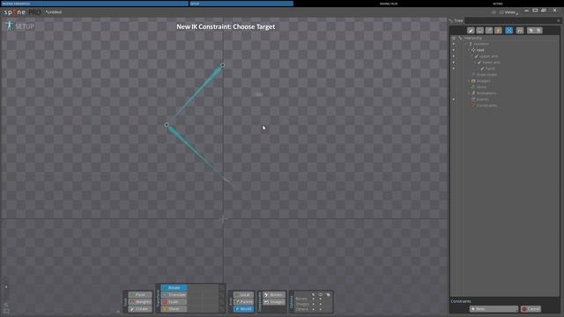Viewport: 564px width, 317px height.
Task: Select the Images node in tree
Action: coord(483,81)
